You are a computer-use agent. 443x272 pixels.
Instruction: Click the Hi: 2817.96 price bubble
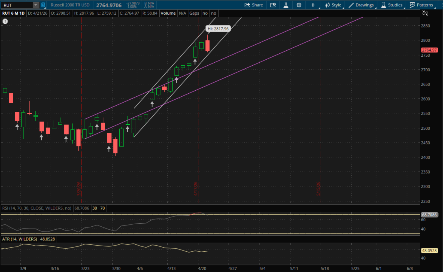(x=218, y=29)
